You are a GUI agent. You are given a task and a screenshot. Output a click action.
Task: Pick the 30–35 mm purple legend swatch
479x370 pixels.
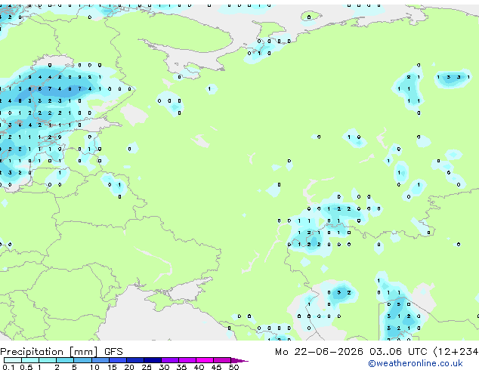tap(169, 360)
